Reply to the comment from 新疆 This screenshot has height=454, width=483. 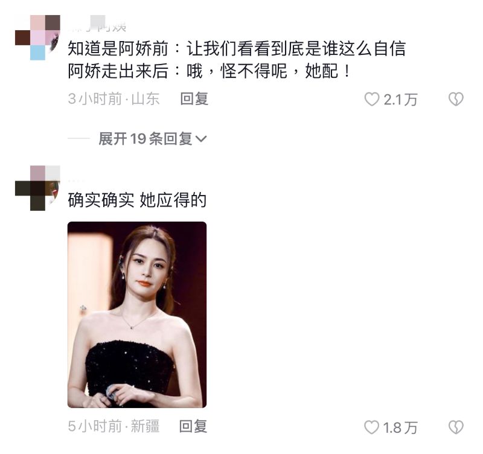(x=193, y=427)
